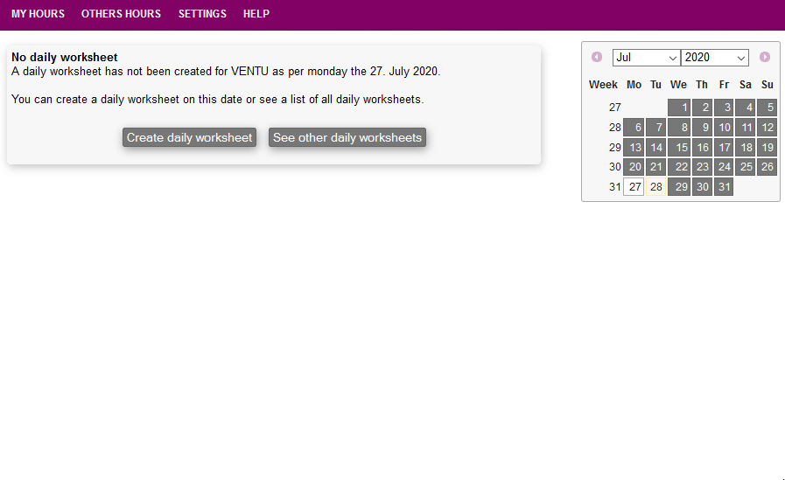This screenshot has height=480, width=785.
Task: Open the HELP menu item
Action: [x=256, y=14]
